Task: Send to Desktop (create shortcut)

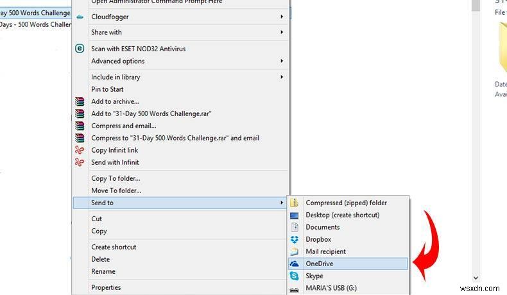Action: [348, 215]
